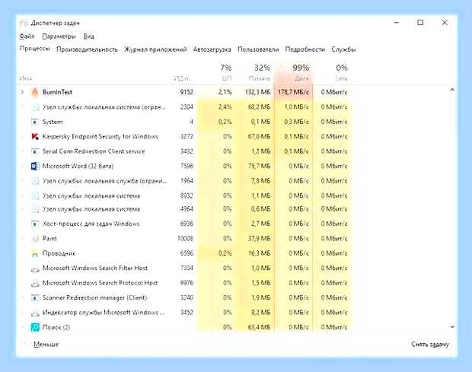Switch to the Службы tab
Screen dimensions: 472x372
tap(343, 49)
